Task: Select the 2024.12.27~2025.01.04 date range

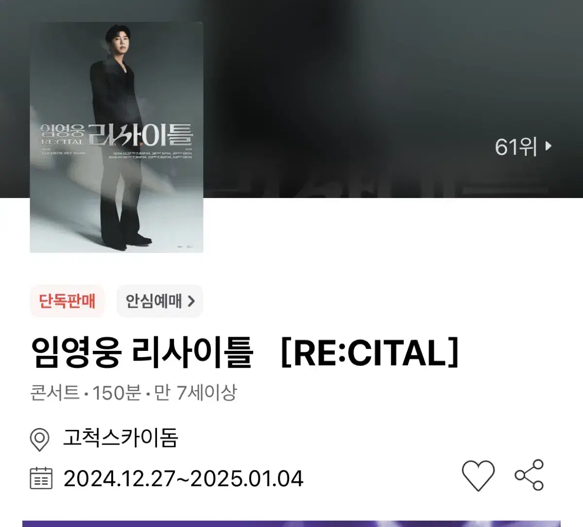Action: pyautogui.click(x=183, y=478)
